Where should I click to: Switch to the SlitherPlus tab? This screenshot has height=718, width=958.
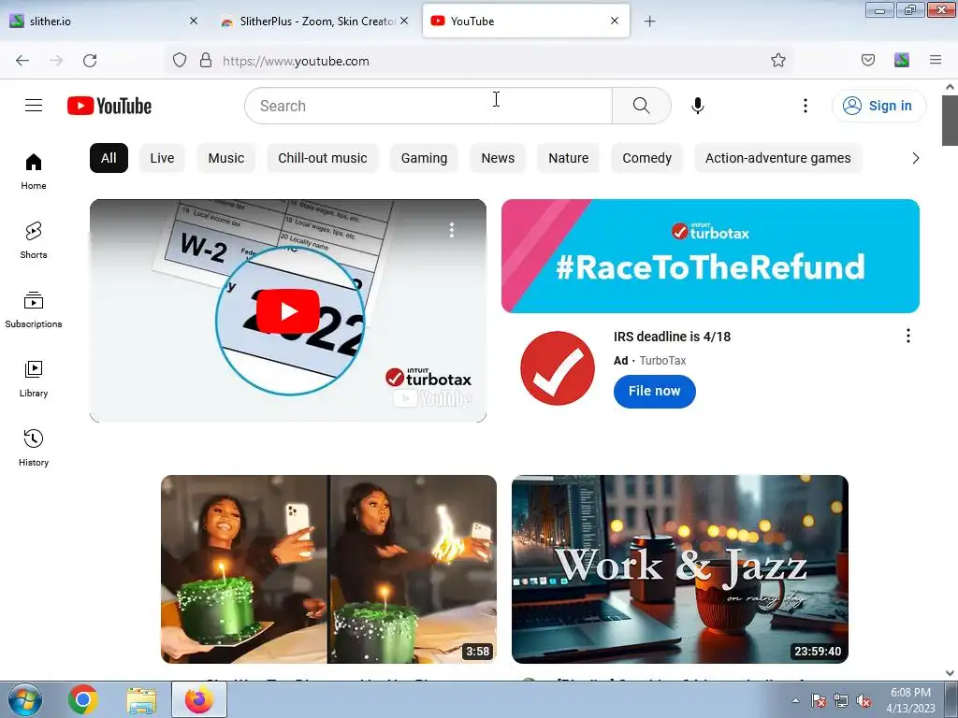315,22
